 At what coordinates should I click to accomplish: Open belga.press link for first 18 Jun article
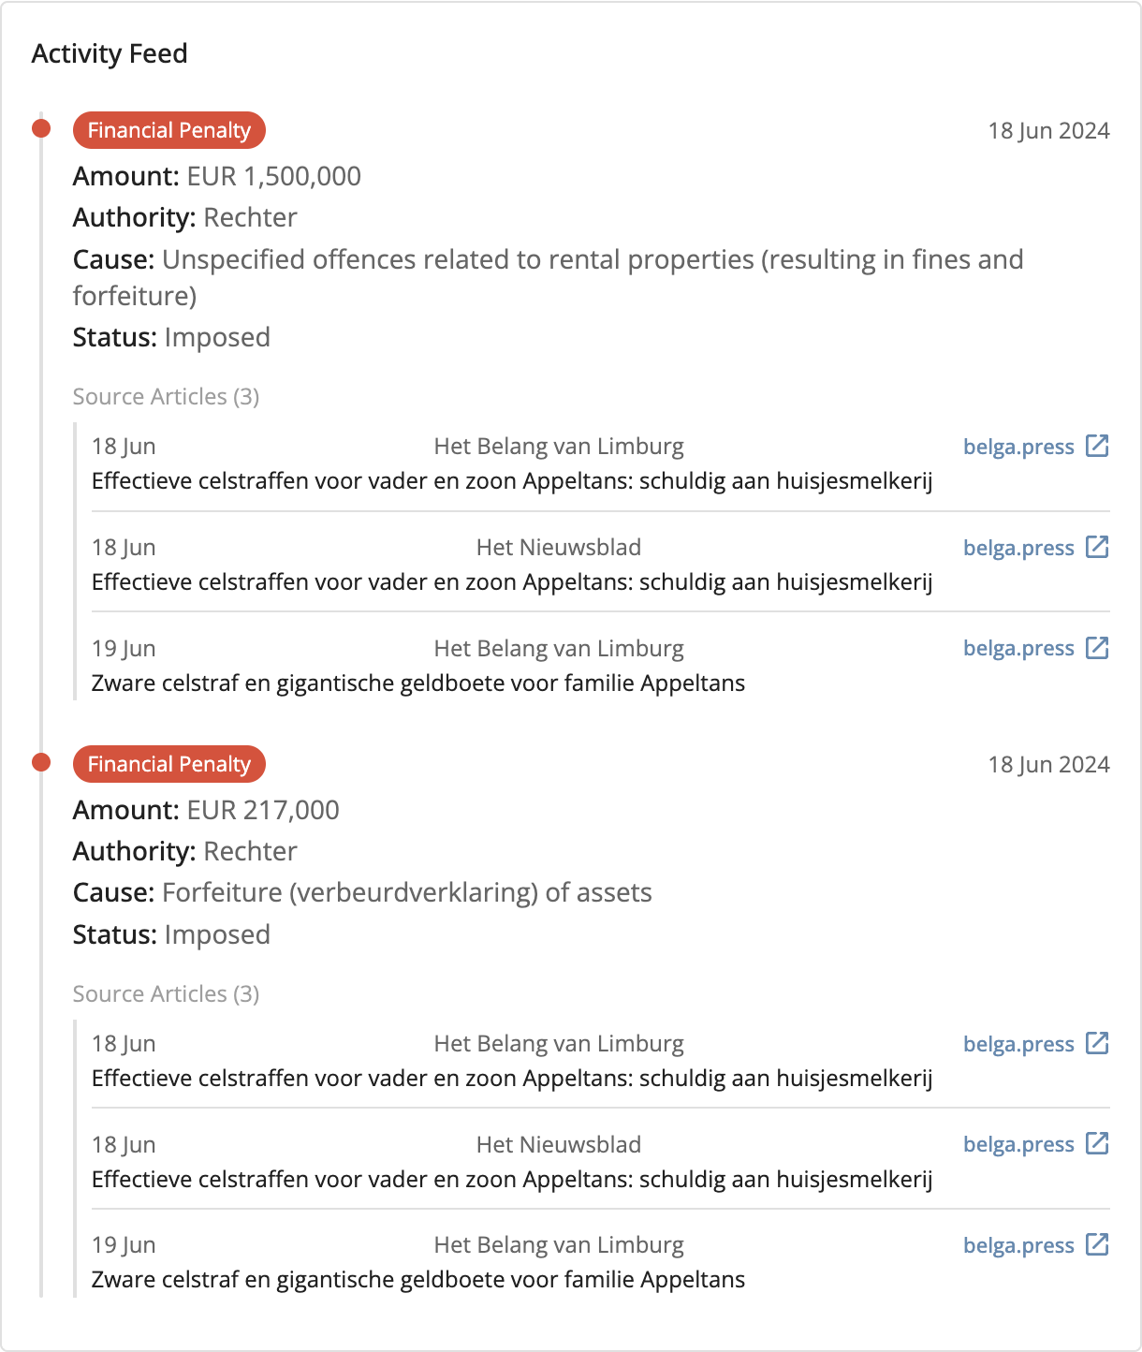[x=1018, y=447]
